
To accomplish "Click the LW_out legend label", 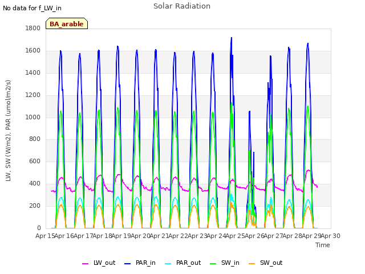I will [x=104, y=263].
